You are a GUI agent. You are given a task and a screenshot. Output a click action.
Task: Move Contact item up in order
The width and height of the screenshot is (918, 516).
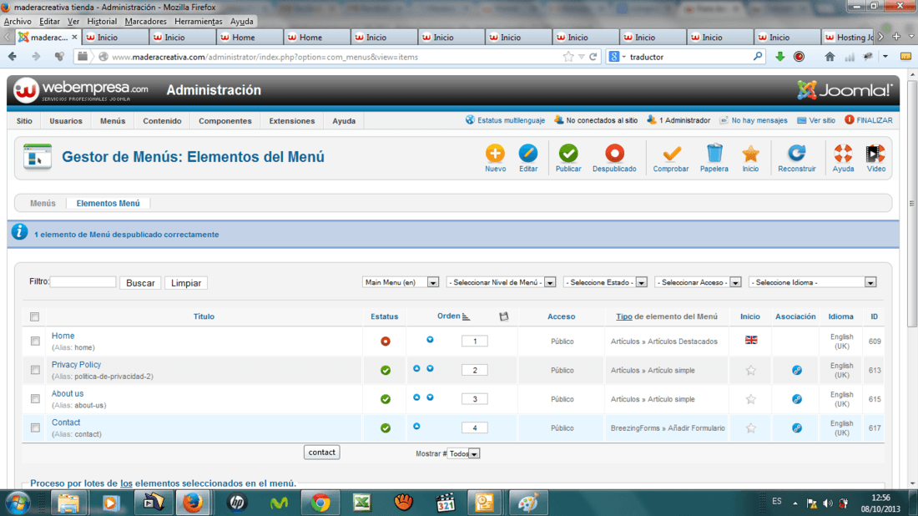(416, 427)
